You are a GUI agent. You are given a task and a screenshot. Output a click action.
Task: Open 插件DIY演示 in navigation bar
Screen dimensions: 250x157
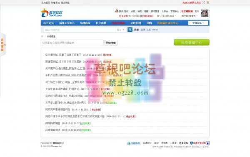click(x=67, y=23)
